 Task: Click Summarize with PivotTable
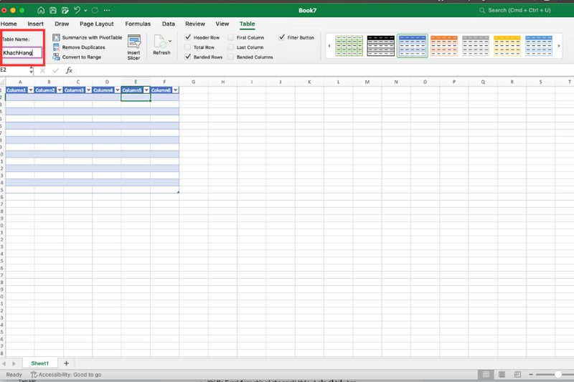[87, 37]
